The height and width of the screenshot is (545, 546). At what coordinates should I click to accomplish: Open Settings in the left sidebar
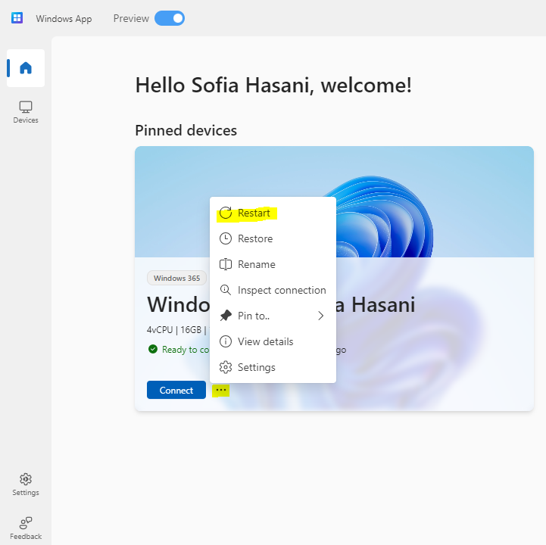point(26,484)
